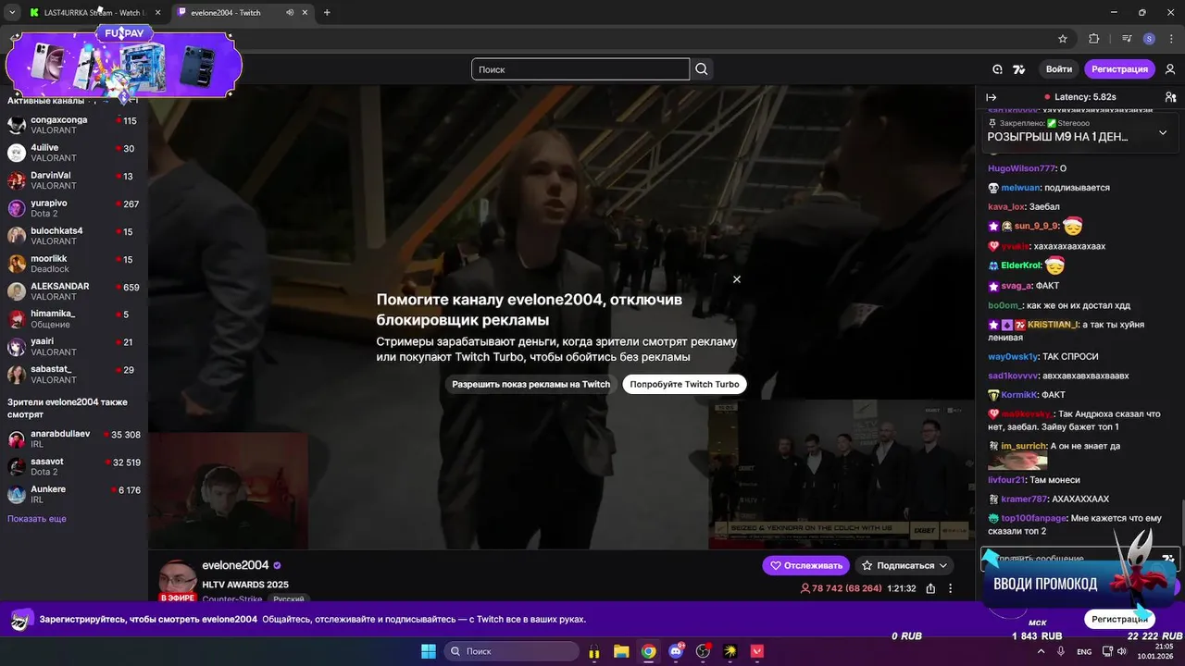The height and width of the screenshot is (666, 1185).
Task: Open the tab search dropdown arrow
Action: pyautogui.click(x=12, y=13)
